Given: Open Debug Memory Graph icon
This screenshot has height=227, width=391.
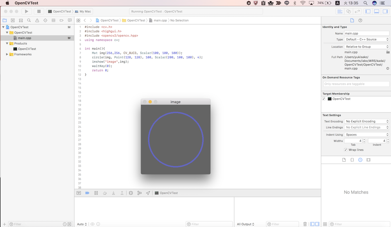Looking at the screenshot, I should point(140,193).
